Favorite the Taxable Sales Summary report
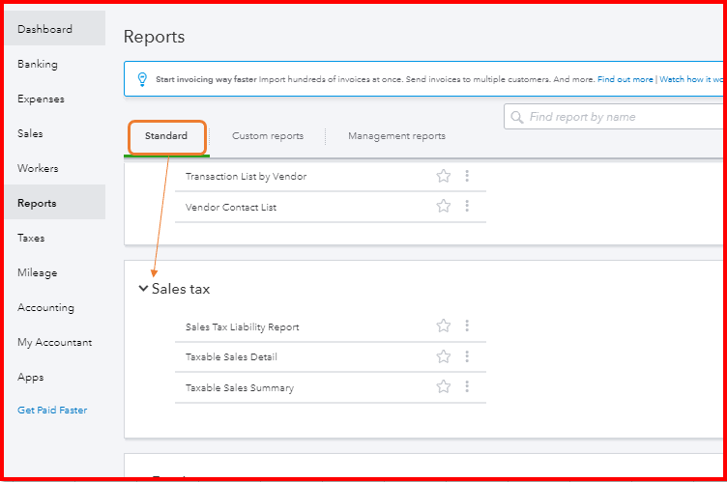The height and width of the screenshot is (482, 727). tap(443, 386)
